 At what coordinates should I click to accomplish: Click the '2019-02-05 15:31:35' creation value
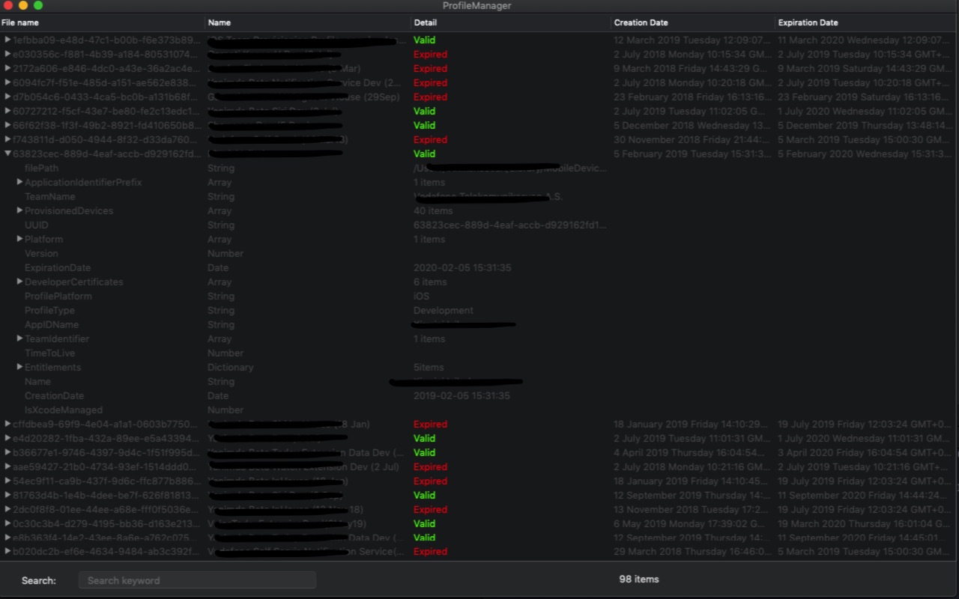(x=462, y=395)
